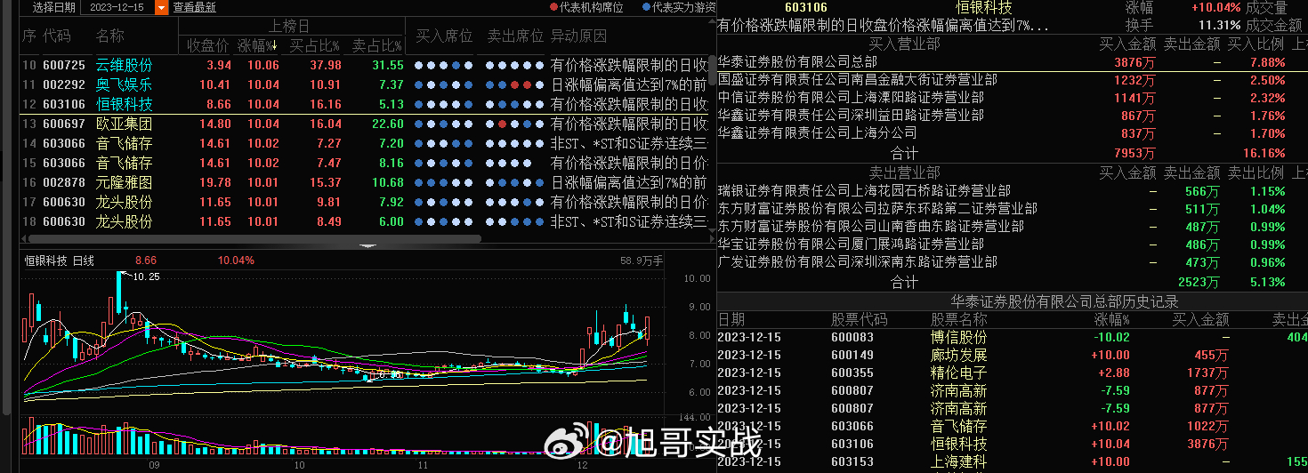
Task: Click the 603106 code in the detail header
Action: tap(806, 8)
